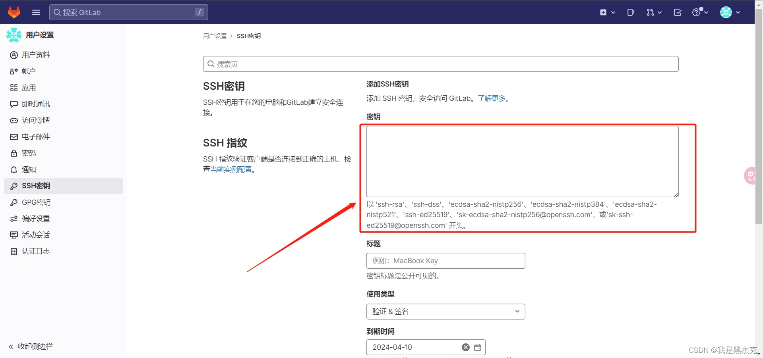Open 偏好设置 in the sidebar
The image size is (763, 358).
63,219
